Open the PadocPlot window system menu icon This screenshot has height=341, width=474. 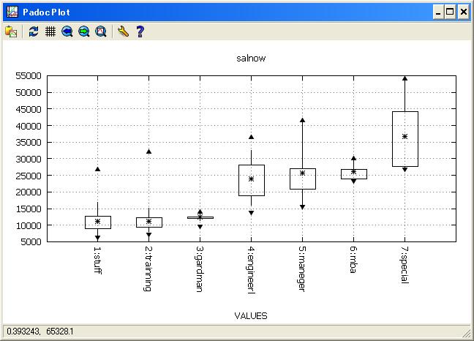[10, 12]
